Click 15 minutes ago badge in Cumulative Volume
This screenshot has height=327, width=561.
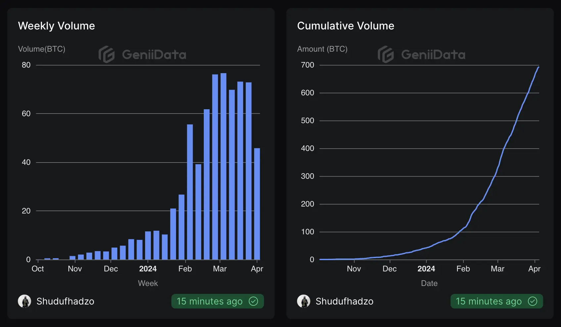pos(497,301)
